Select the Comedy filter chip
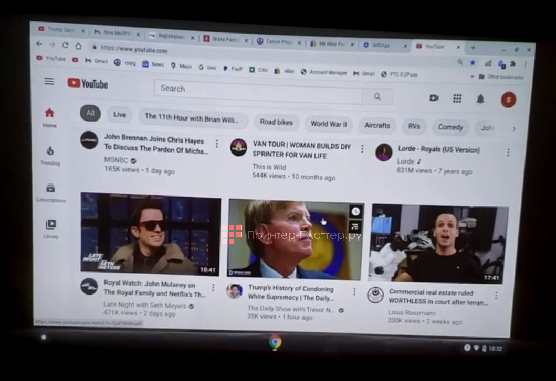 [450, 127]
